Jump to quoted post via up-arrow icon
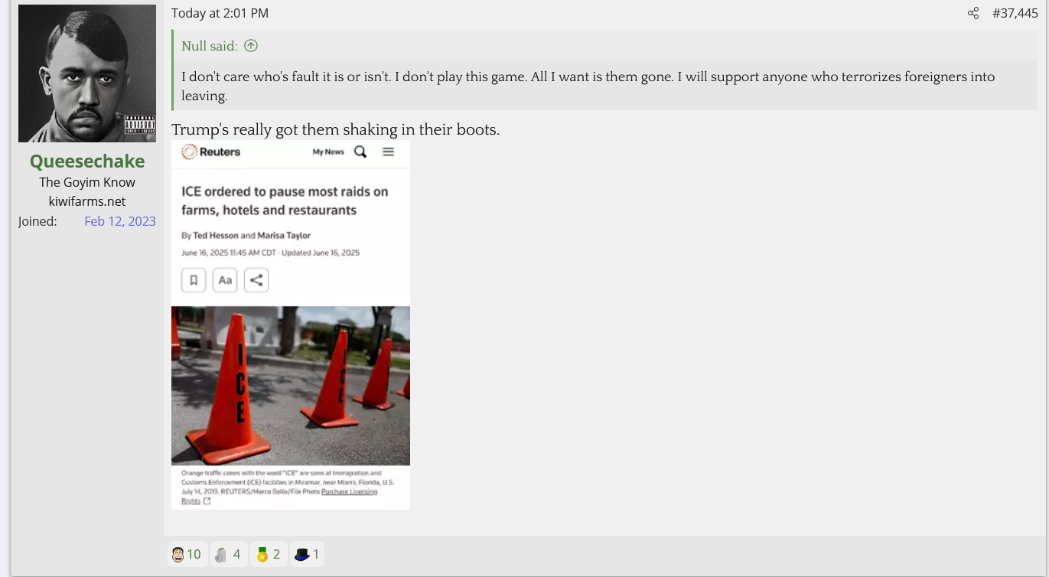This screenshot has height=577, width=1049. tap(251, 46)
